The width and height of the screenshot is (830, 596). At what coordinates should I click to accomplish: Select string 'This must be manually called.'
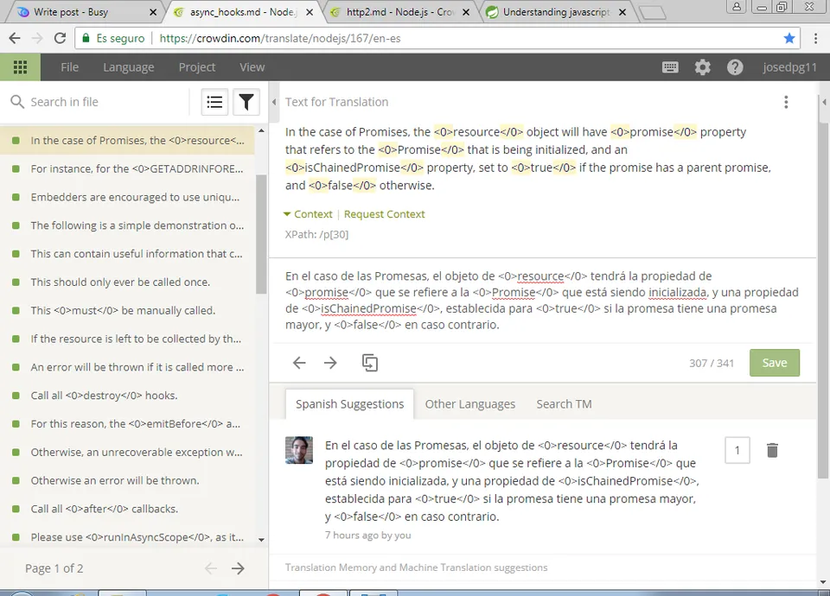pos(127,310)
